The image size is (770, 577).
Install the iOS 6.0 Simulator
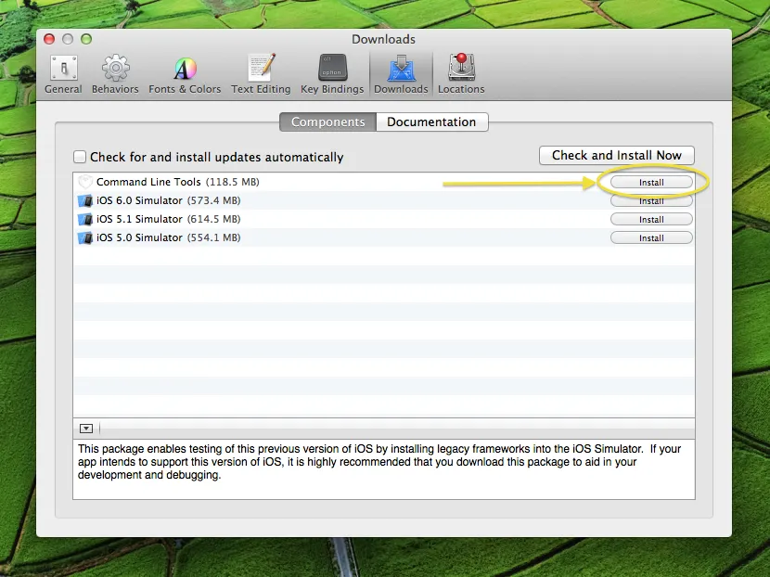click(x=651, y=200)
